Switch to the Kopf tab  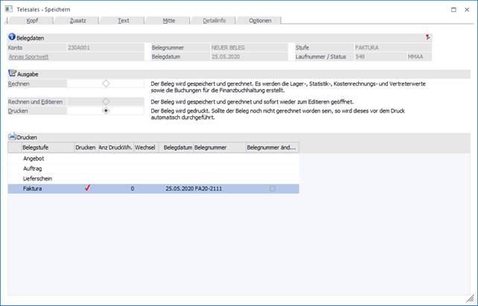[x=32, y=20]
